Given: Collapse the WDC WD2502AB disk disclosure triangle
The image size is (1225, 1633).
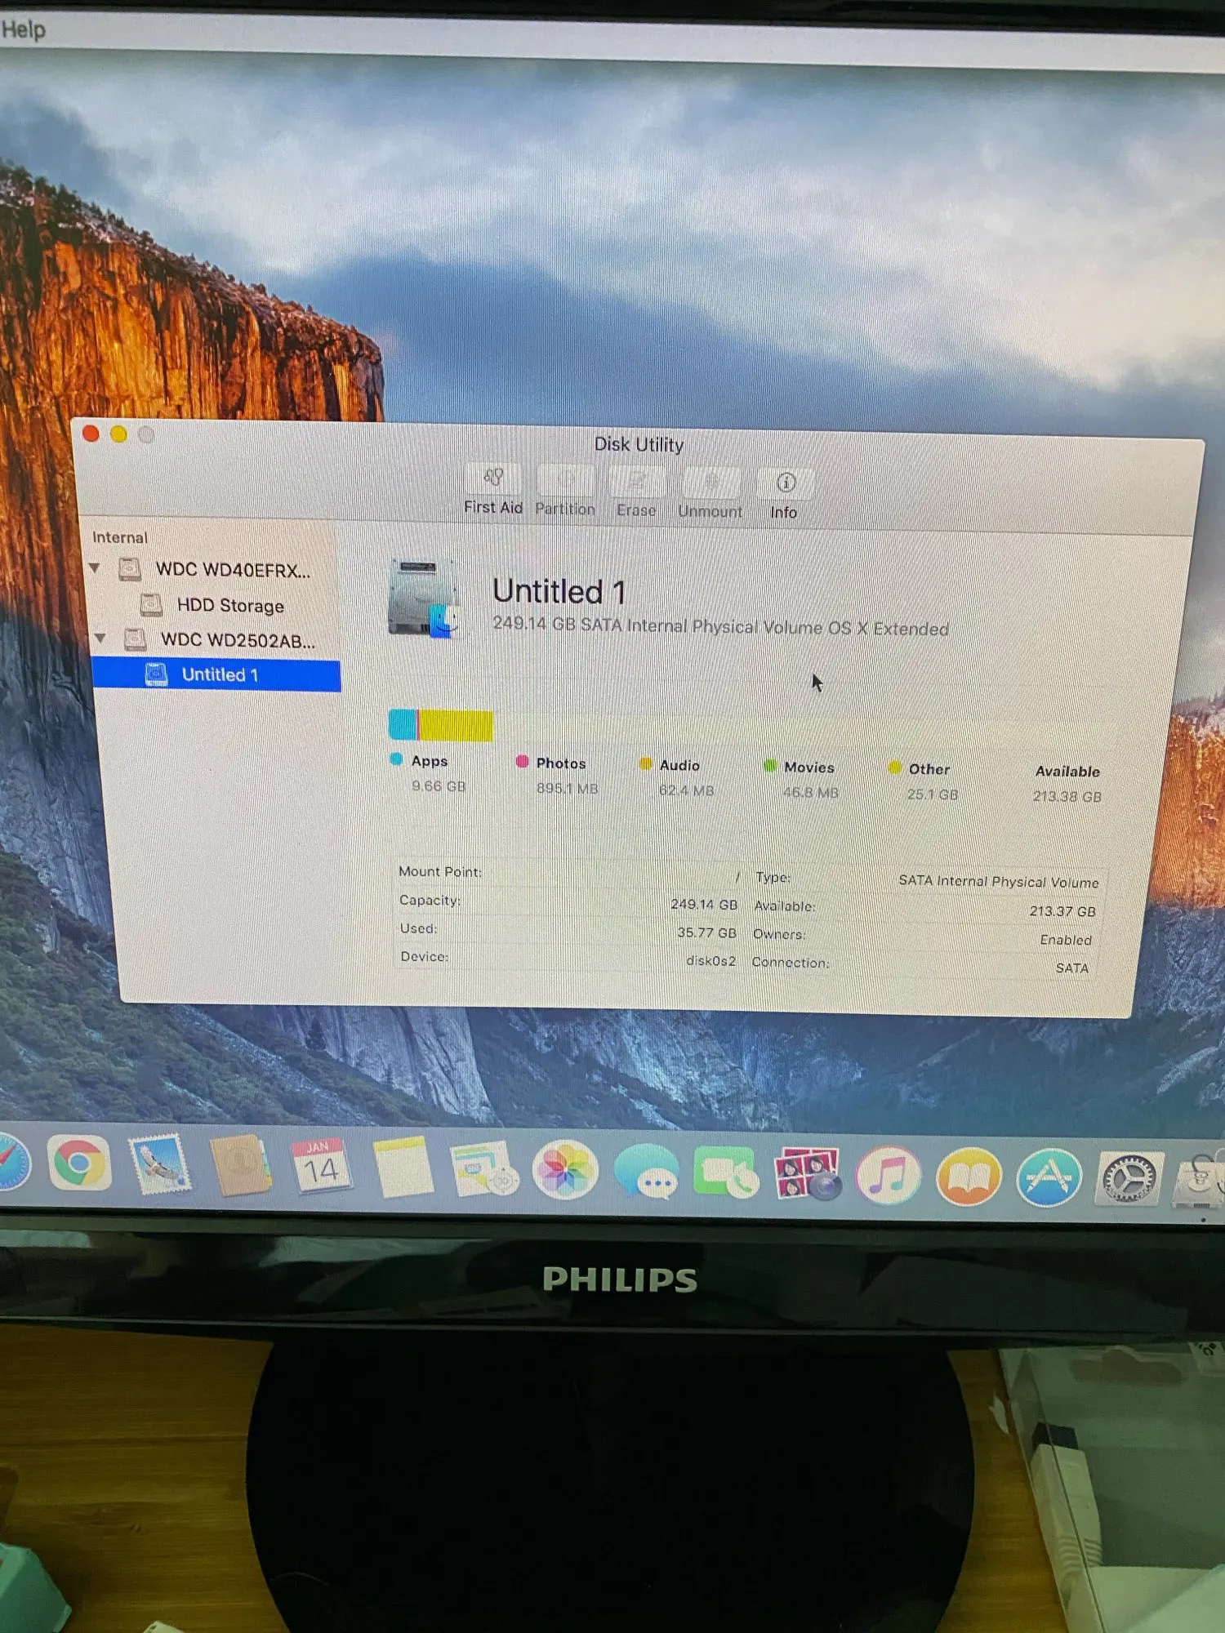Looking at the screenshot, I should (100, 638).
